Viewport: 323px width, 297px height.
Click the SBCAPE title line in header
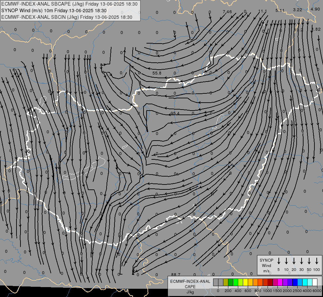click(69, 4)
